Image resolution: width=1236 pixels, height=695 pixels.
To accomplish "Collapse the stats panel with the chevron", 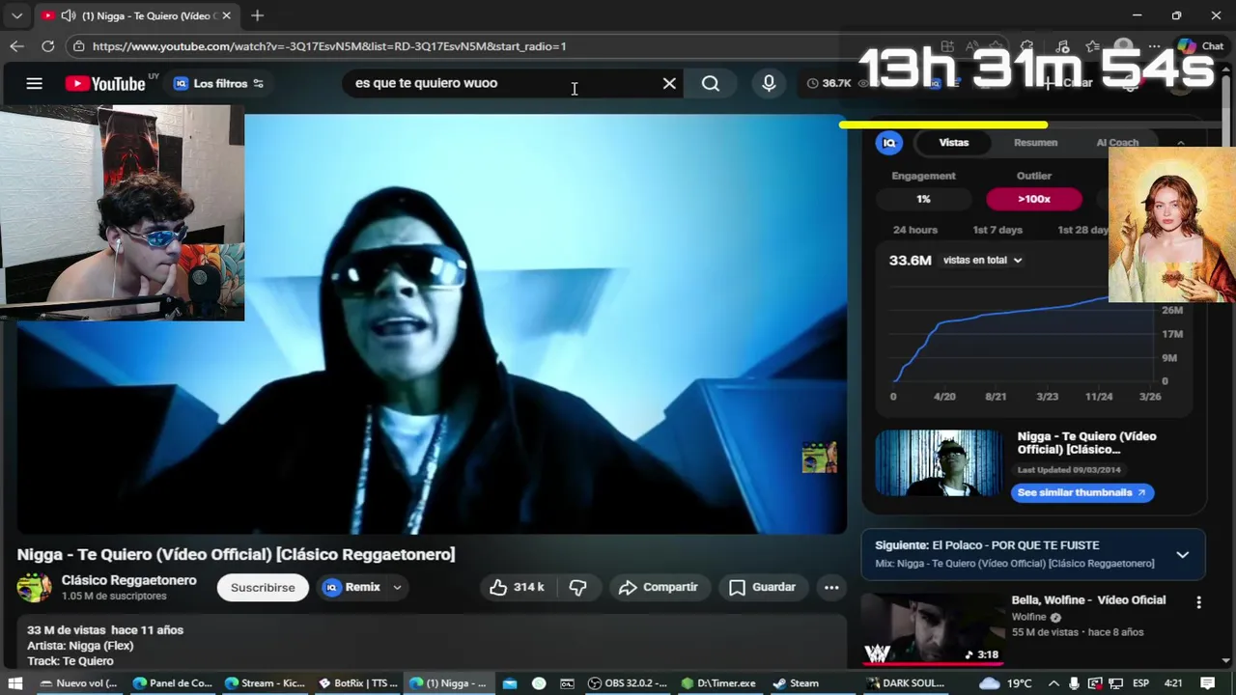I will (1180, 143).
